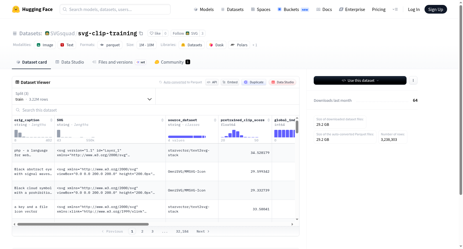Click the Text modality tag
The height and width of the screenshot is (249, 463).
coord(67,45)
